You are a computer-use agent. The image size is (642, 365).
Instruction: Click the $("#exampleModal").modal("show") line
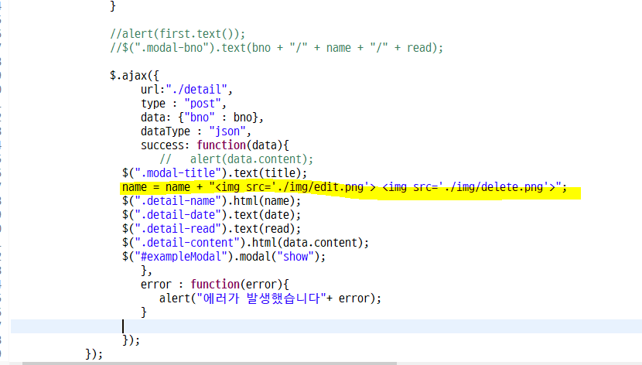coord(224,257)
